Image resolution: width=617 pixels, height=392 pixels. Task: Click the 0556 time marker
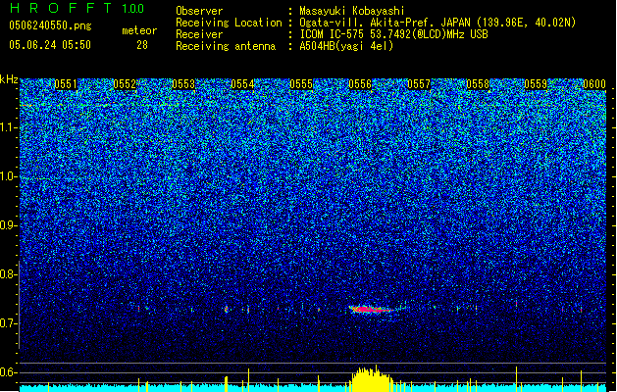[360, 84]
